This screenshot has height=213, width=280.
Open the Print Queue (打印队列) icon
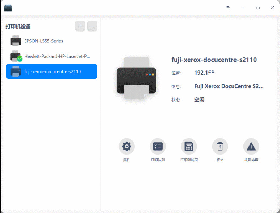[158, 146]
